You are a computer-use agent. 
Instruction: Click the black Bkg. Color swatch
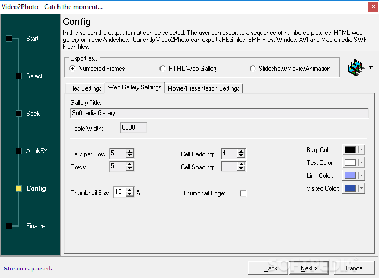(350, 150)
